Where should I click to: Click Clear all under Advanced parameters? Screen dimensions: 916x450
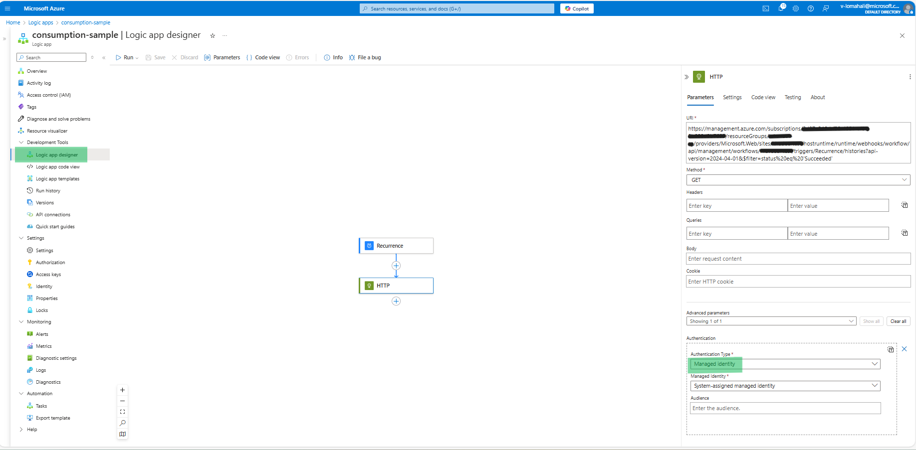898,321
